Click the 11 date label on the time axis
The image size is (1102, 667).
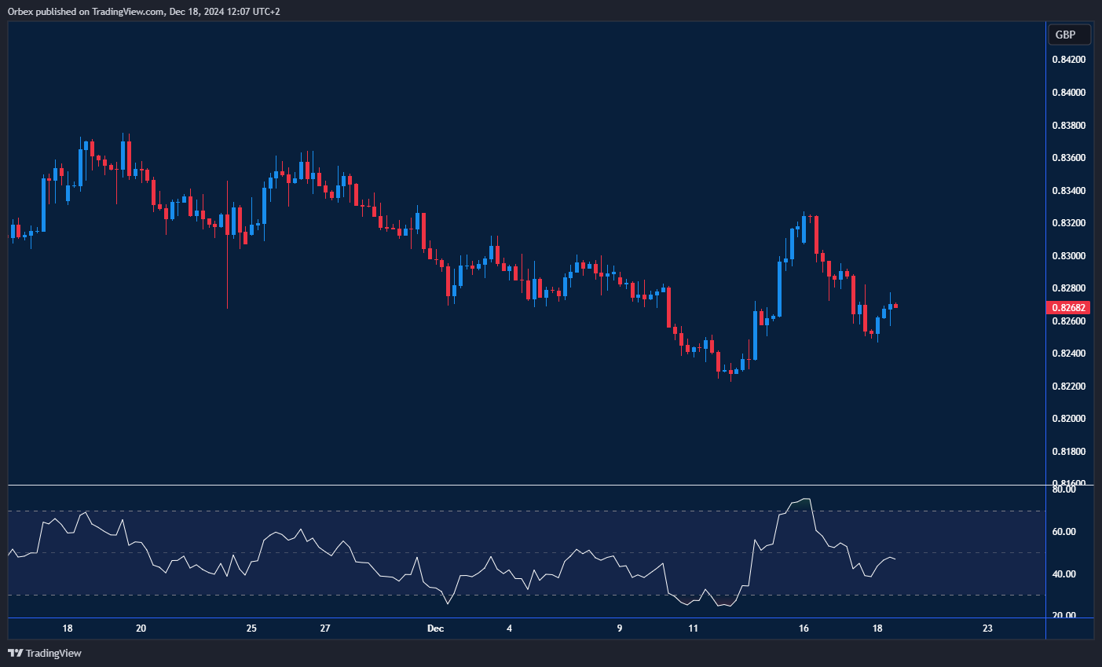coord(693,629)
